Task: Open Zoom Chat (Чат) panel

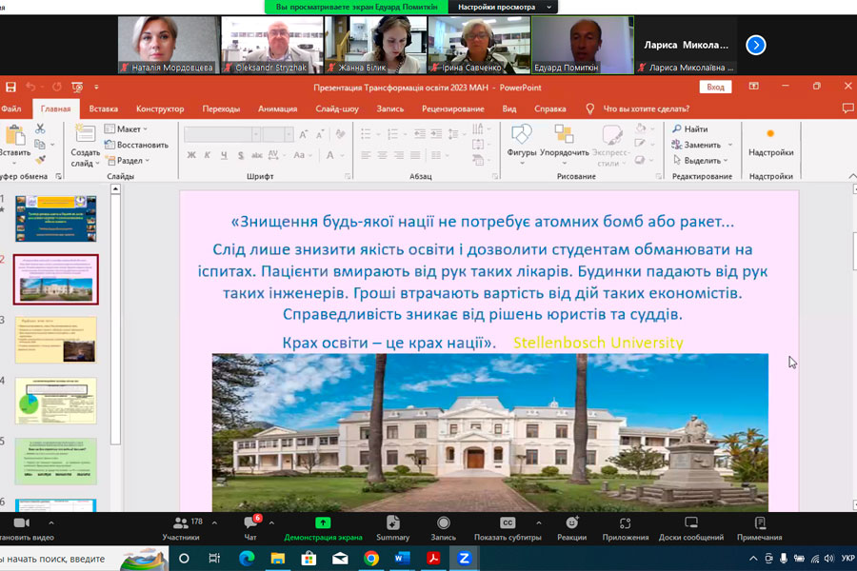Action: (x=250, y=528)
